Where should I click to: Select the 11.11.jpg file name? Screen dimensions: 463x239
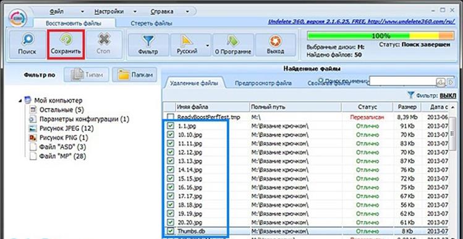pyautogui.click(x=190, y=144)
